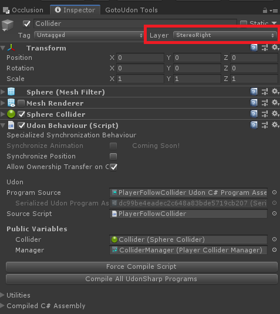Viewport: 280px width, 314px height.
Task: Click the Sphere Collider green sphere icon
Action: tap(11, 114)
